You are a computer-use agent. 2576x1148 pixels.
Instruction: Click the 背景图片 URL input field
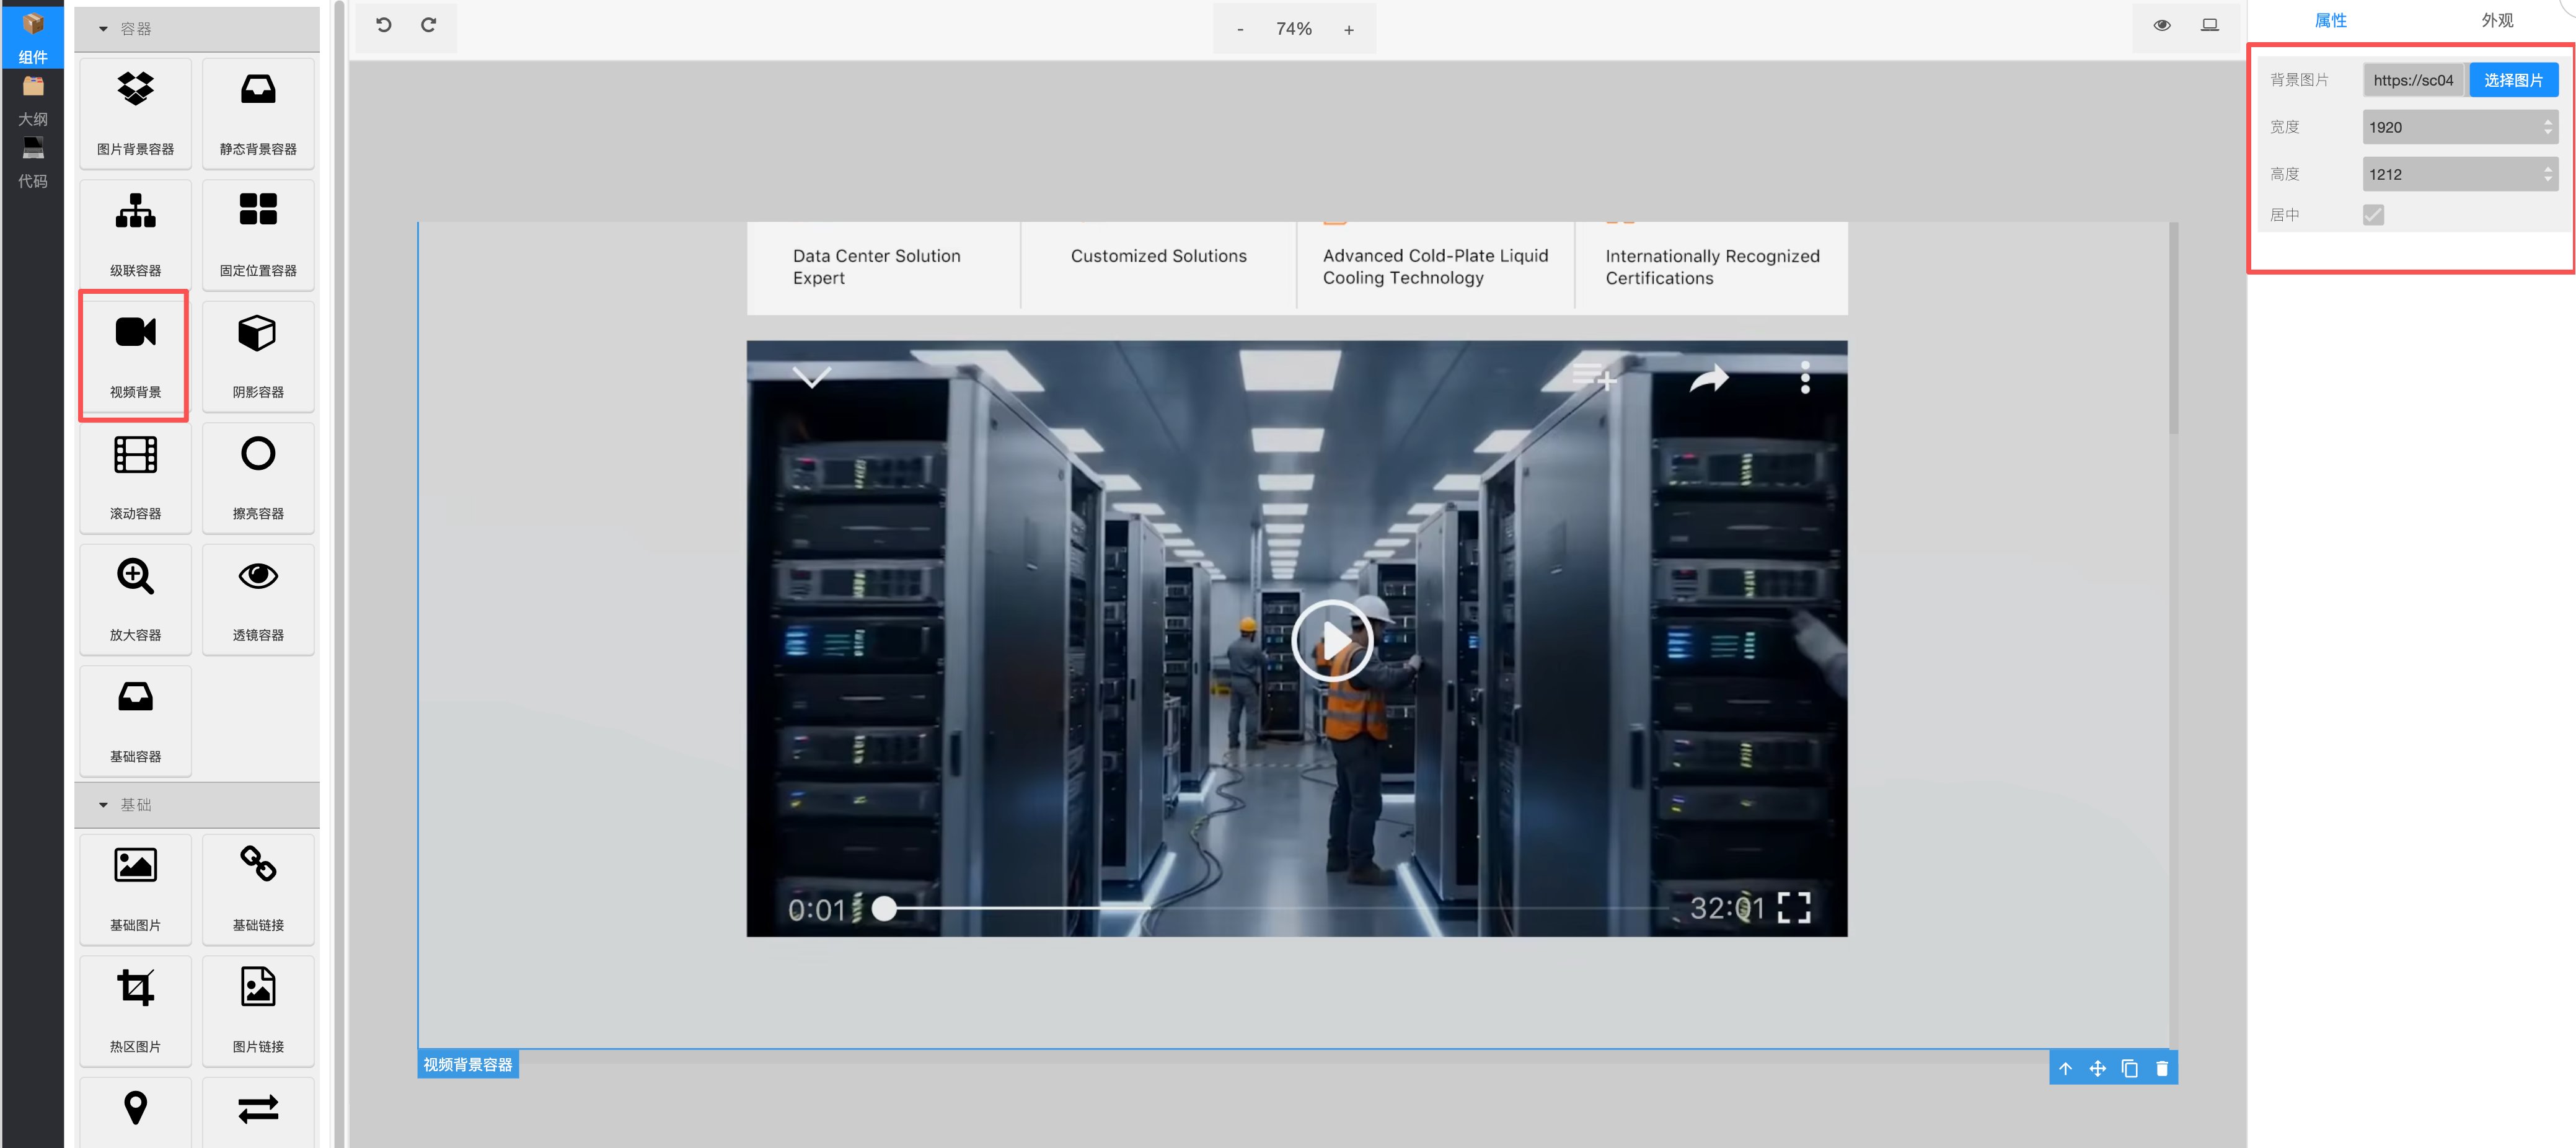2413,80
